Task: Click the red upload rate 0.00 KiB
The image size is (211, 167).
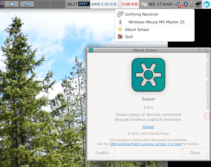Action: [x=130, y=4]
